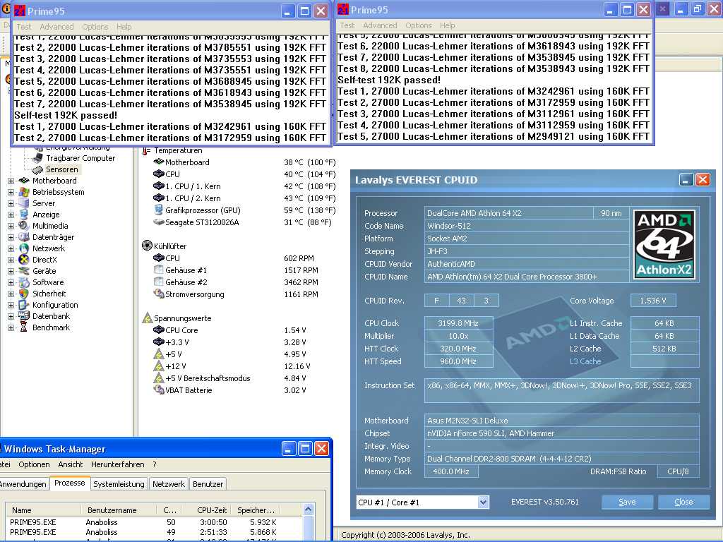Screen dimensions: 723x542
Task: Click the CPU Clock 3199.8 MHz value field
Action: [458, 323]
